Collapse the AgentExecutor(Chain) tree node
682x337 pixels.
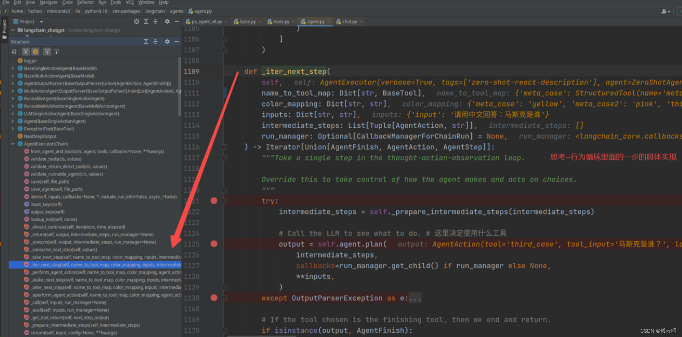coord(13,144)
